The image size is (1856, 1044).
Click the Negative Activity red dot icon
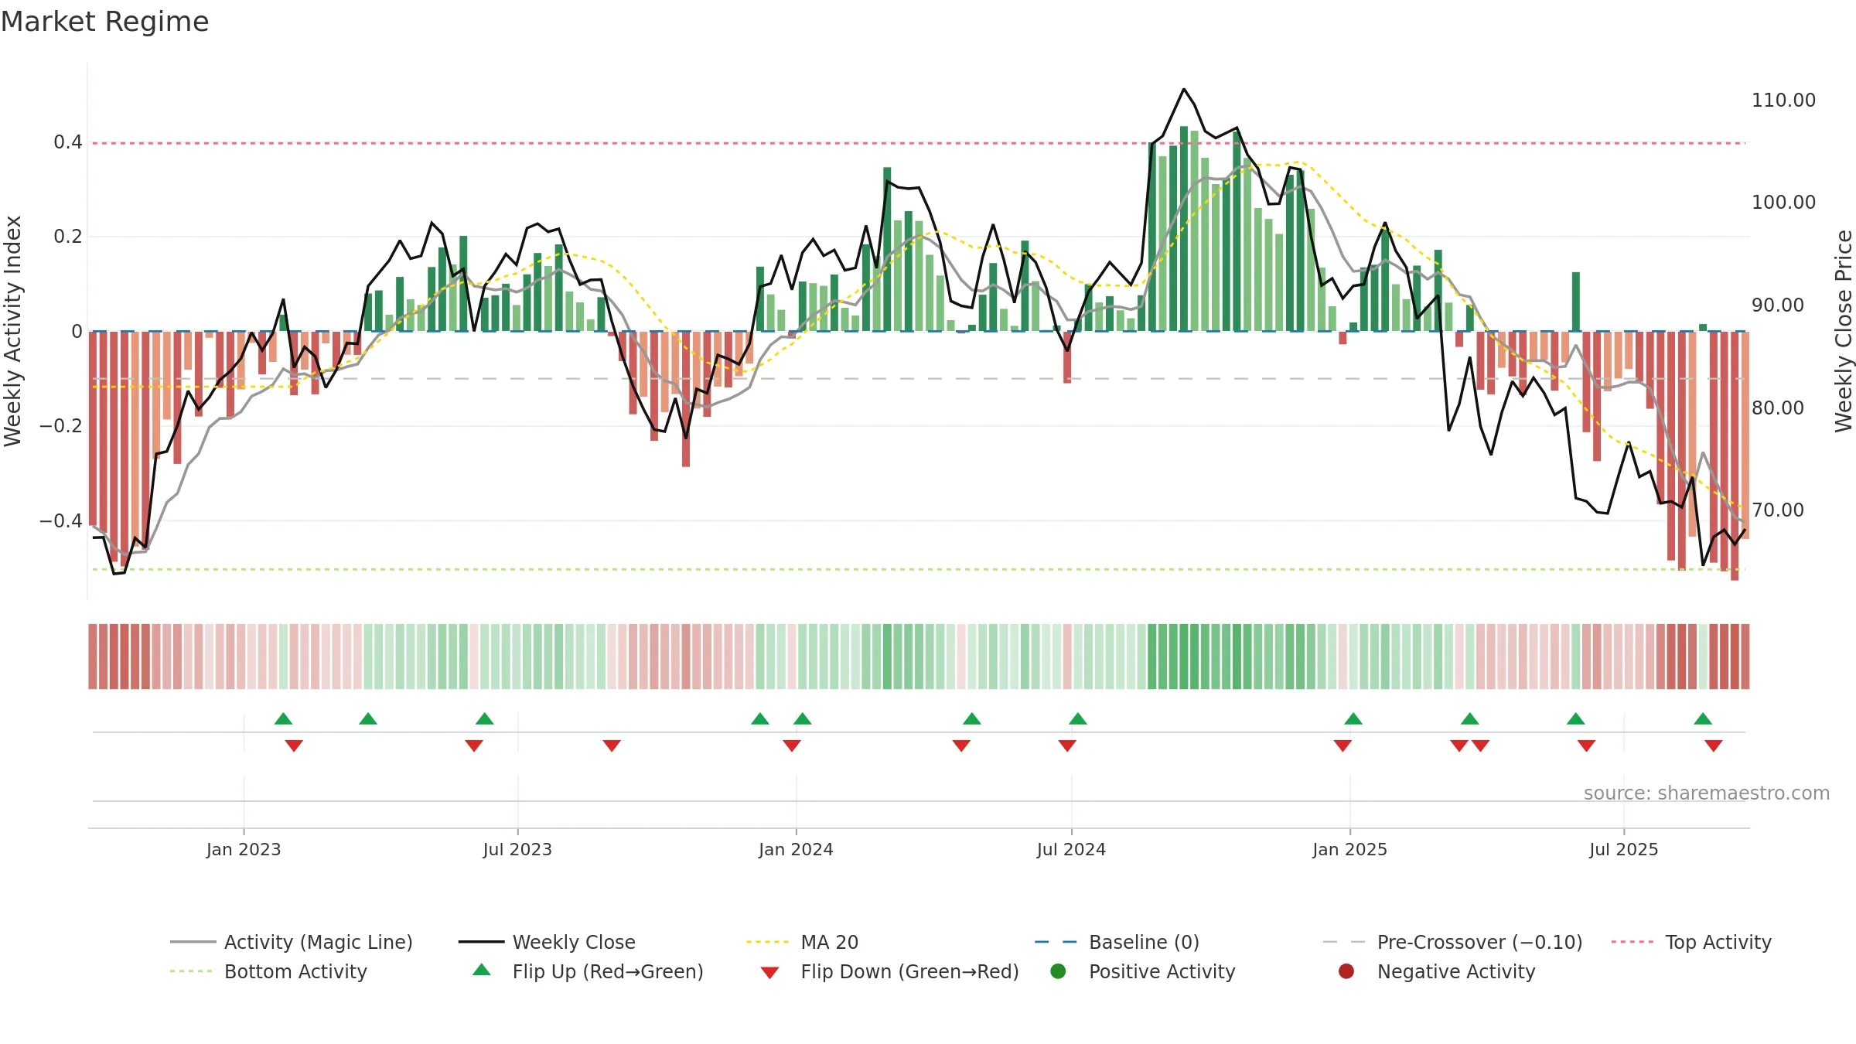(x=1346, y=971)
